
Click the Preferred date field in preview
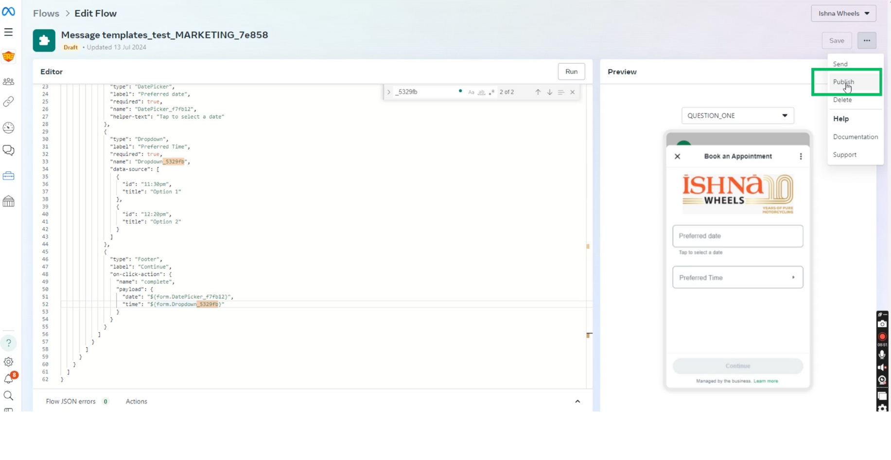(x=737, y=236)
